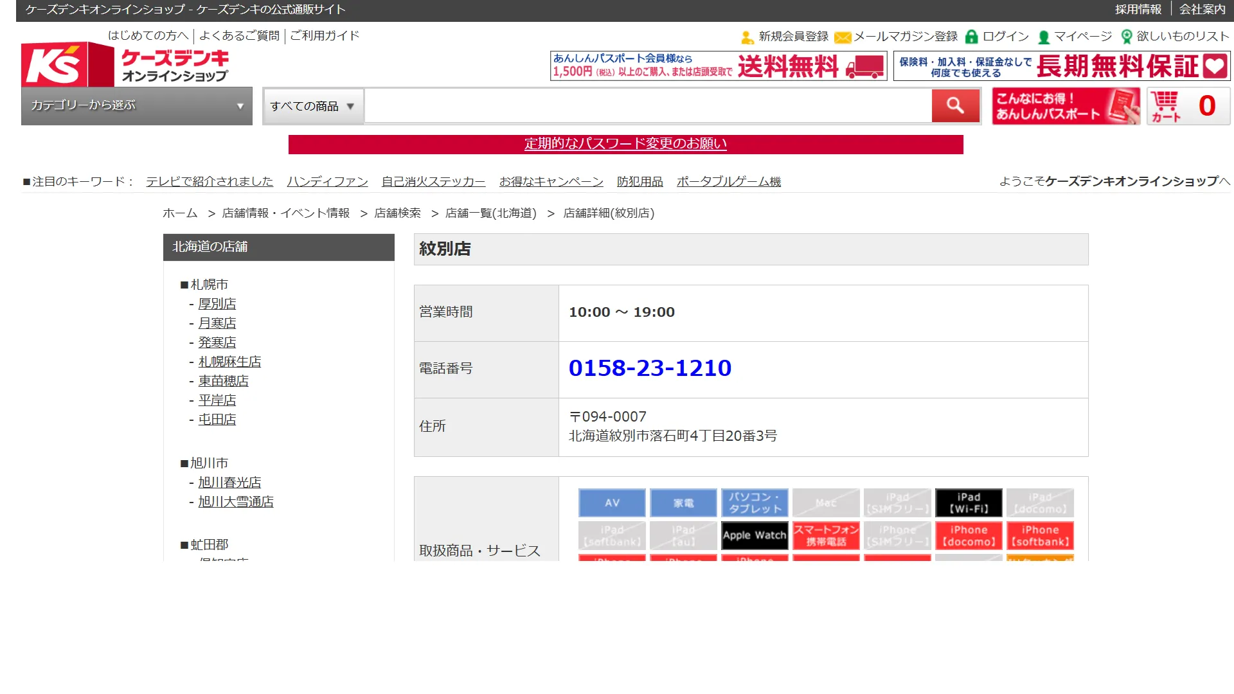Select the 厚別店 store link
The height and width of the screenshot is (694, 1234).
[x=217, y=304]
